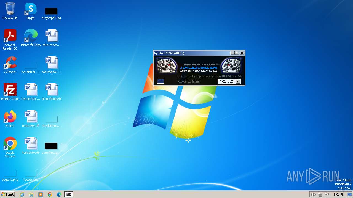This screenshot has width=353, height=198.
Task: Click the left Mayan jaguar glyph image
Action: 166,65
